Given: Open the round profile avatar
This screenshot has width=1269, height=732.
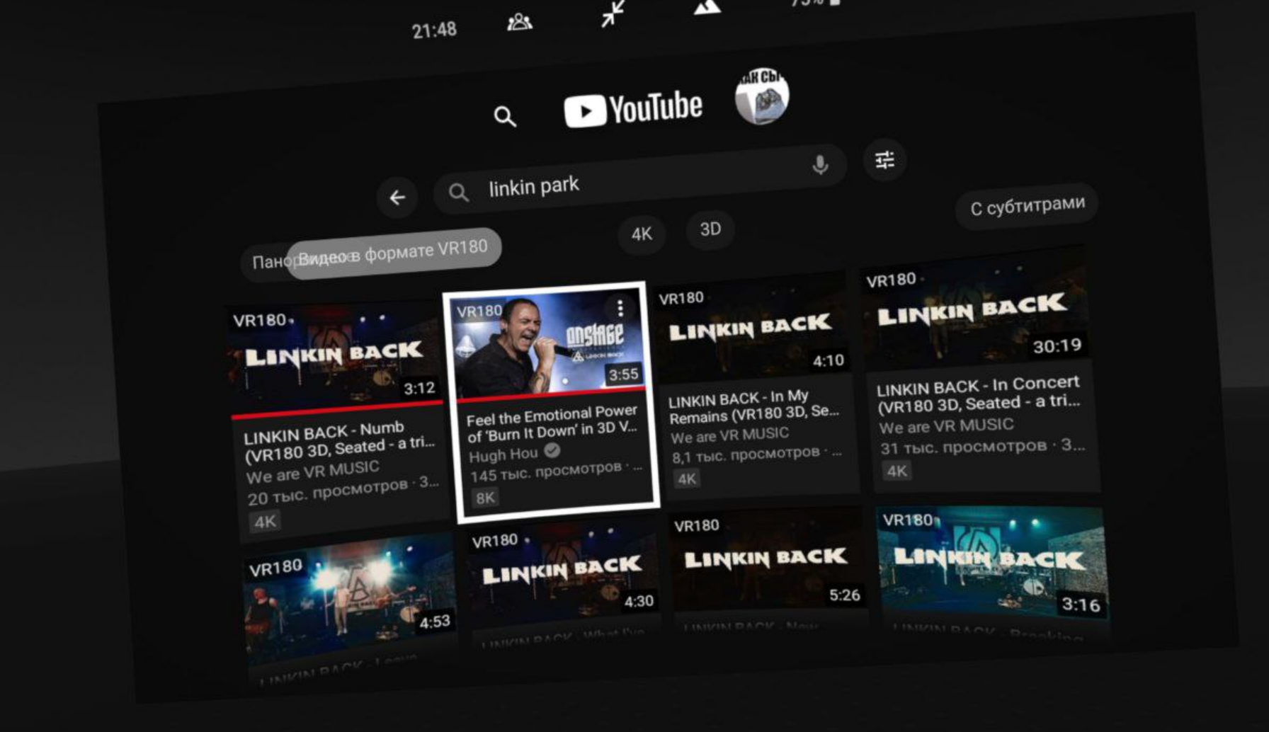Looking at the screenshot, I should click(x=762, y=96).
